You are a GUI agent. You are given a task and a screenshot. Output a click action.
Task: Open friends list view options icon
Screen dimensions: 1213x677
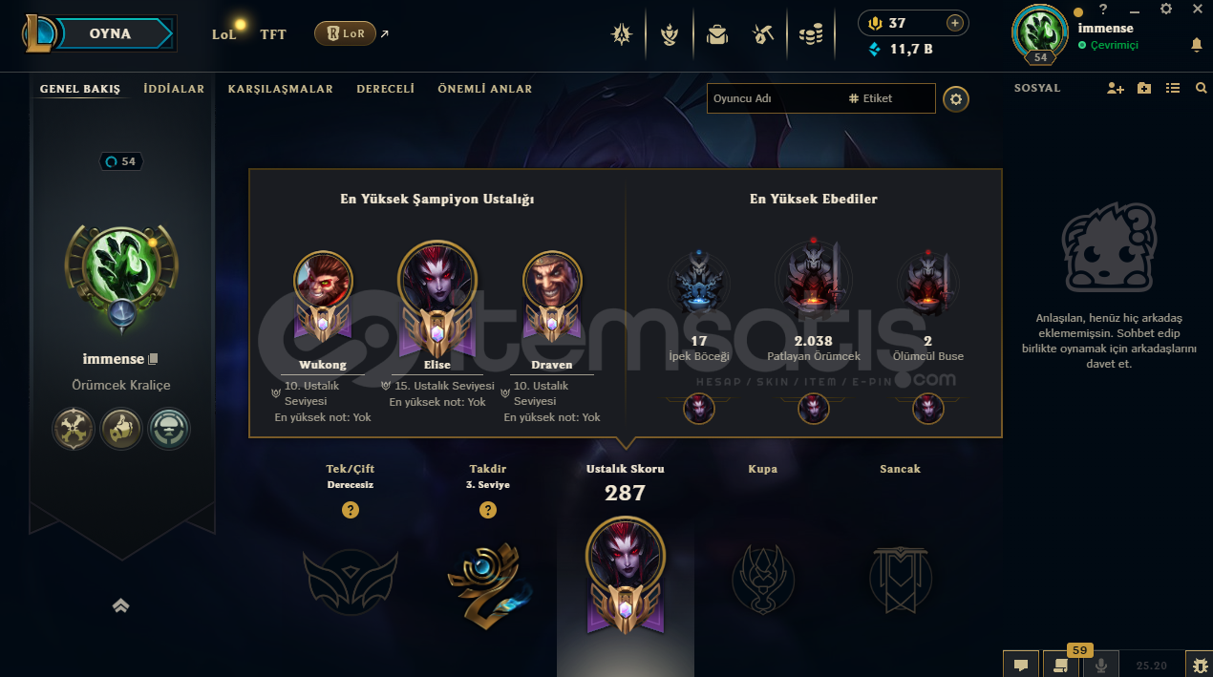click(x=1173, y=88)
